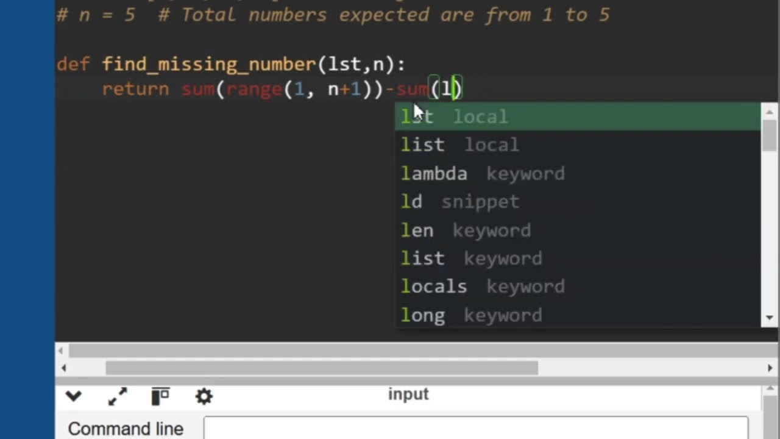Click 'range' in the return statement
The width and height of the screenshot is (780, 439).
[254, 90]
